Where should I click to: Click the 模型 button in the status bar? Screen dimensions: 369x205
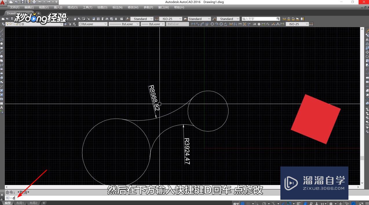[236, 202]
